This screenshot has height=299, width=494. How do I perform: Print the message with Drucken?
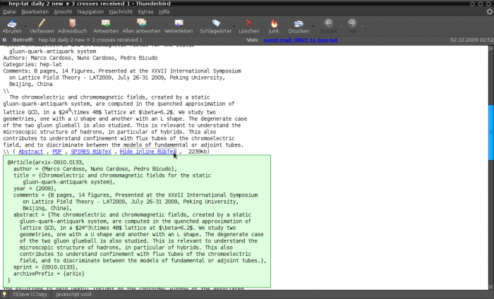299,26
